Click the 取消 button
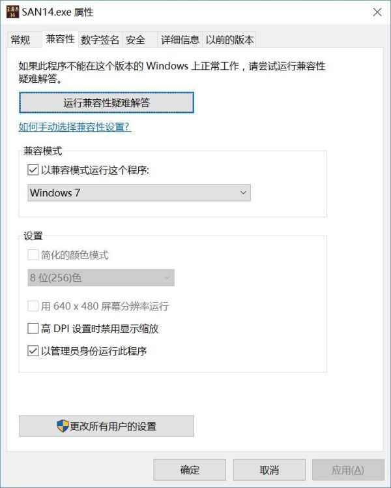The image size is (391, 488). click(269, 470)
